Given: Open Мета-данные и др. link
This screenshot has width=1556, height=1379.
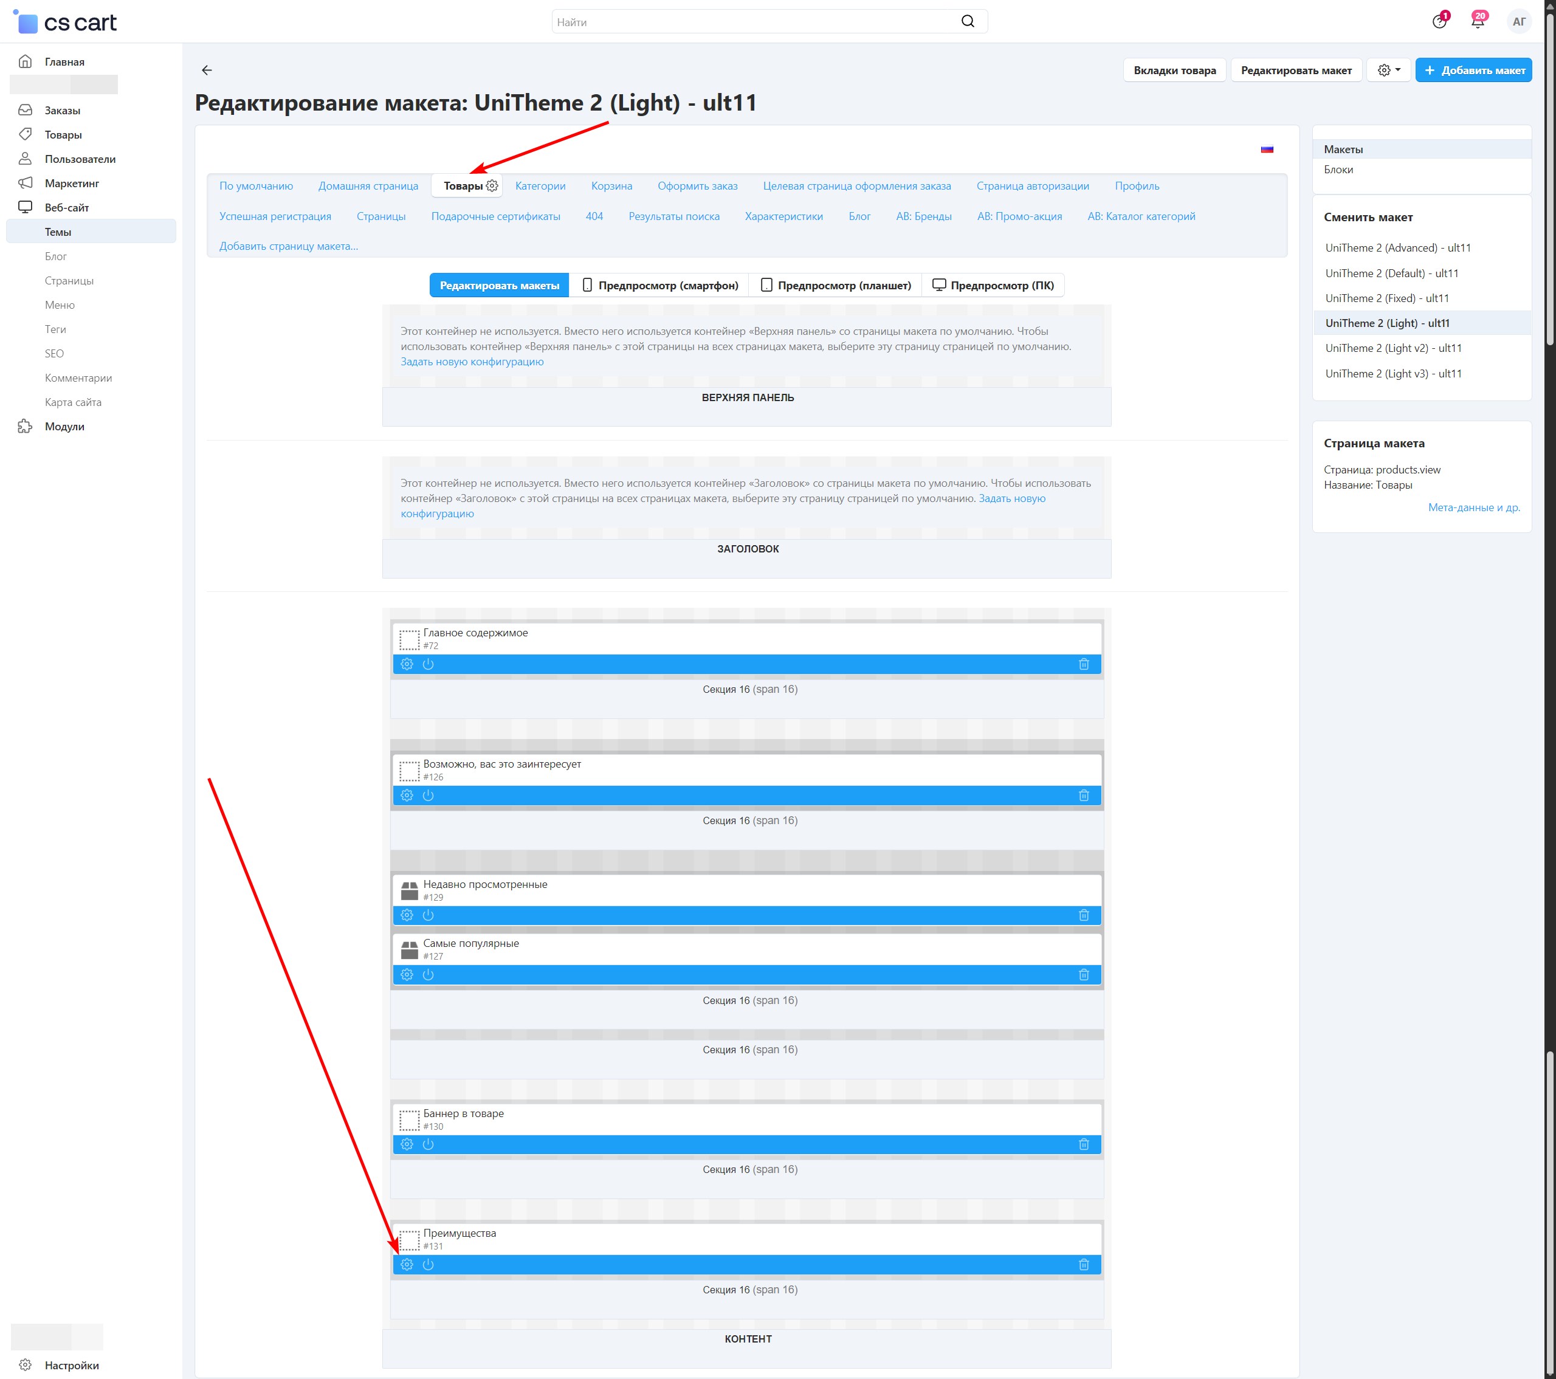Looking at the screenshot, I should tap(1474, 507).
